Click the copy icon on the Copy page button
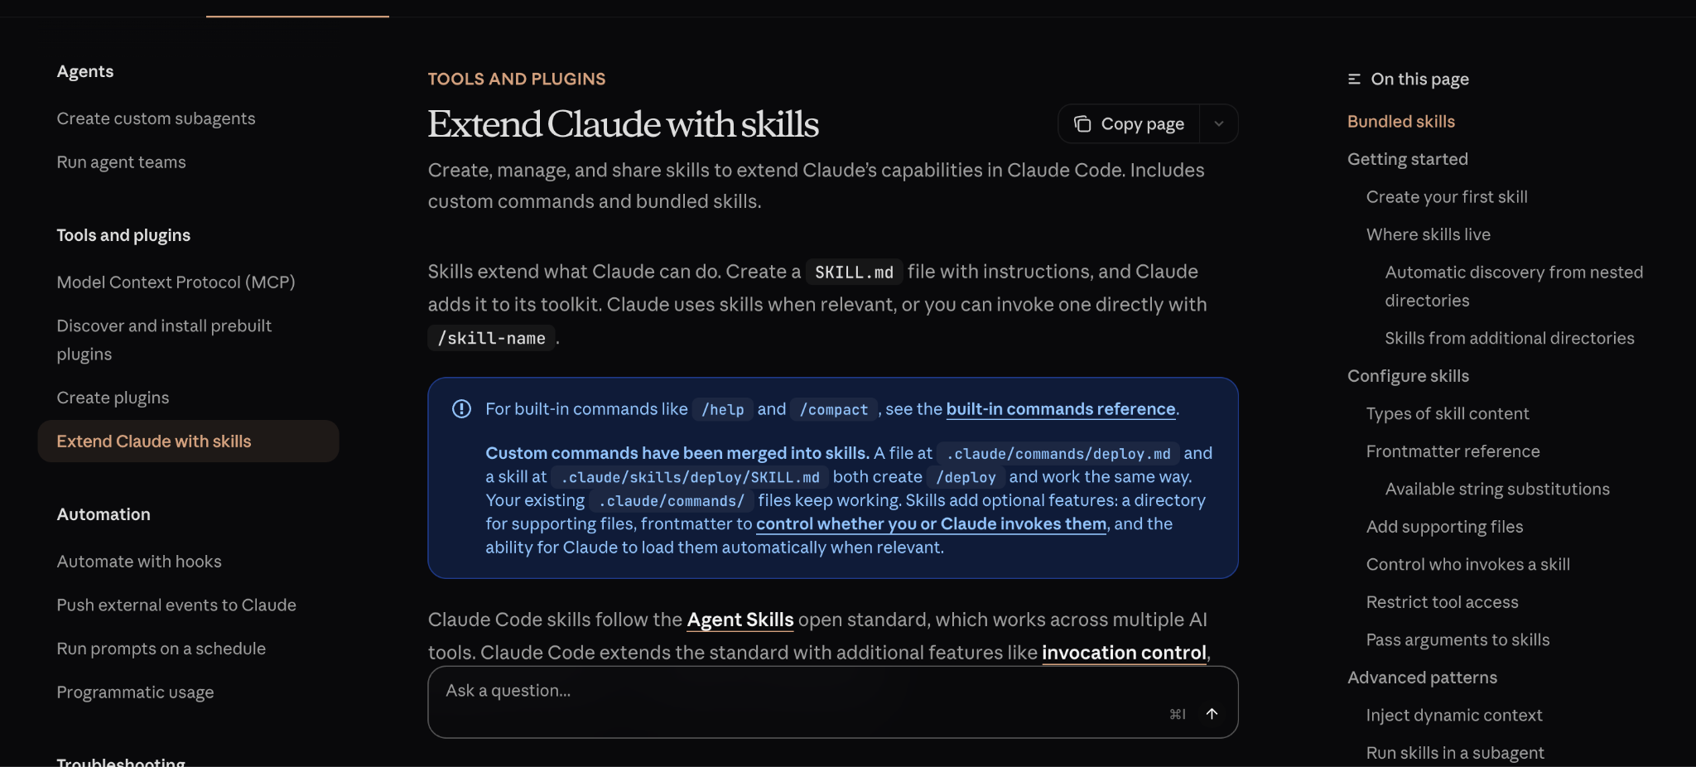Viewport: 1696px width, 767px height. pos(1082,123)
